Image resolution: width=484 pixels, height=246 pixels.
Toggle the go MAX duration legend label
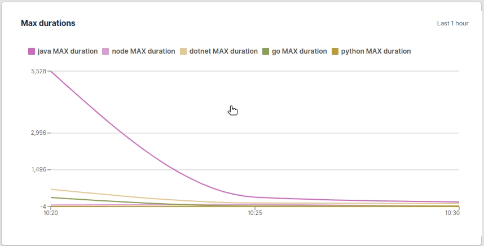point(299,51)
